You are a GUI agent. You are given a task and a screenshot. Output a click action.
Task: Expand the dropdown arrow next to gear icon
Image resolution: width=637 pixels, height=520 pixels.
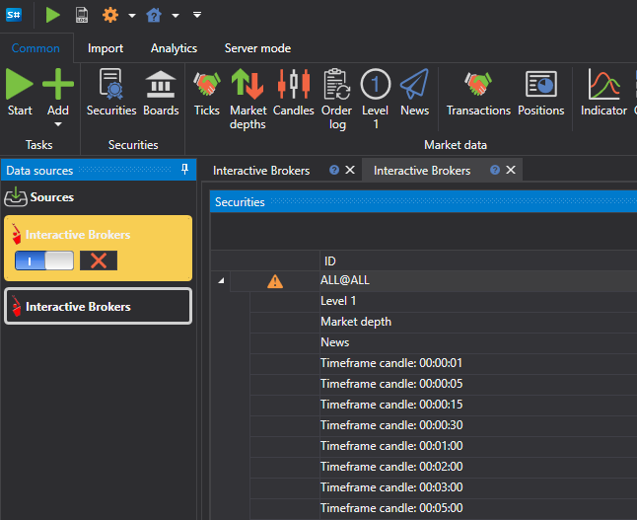tap(131, 16)
